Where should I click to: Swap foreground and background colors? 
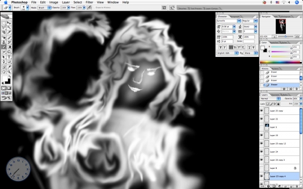pyautogui.click(x=10, y=77)
